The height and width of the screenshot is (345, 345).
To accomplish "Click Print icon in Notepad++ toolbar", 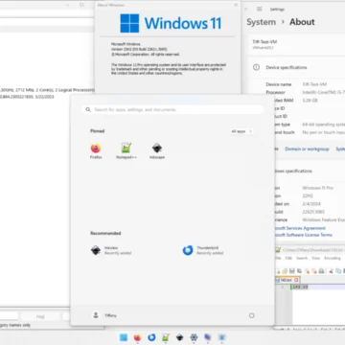I will click(x=322, y=271).
